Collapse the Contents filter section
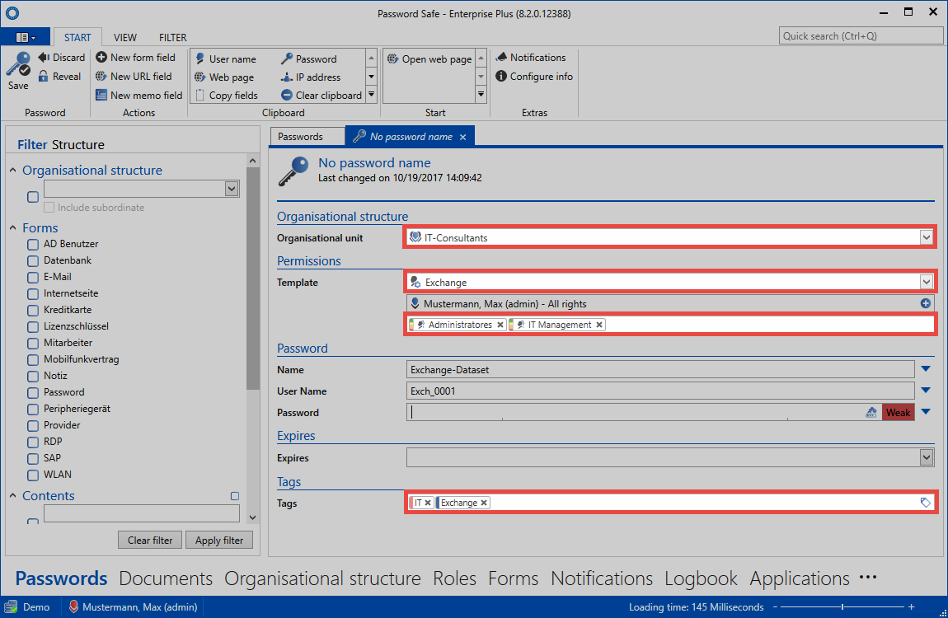 pos(12,495)
